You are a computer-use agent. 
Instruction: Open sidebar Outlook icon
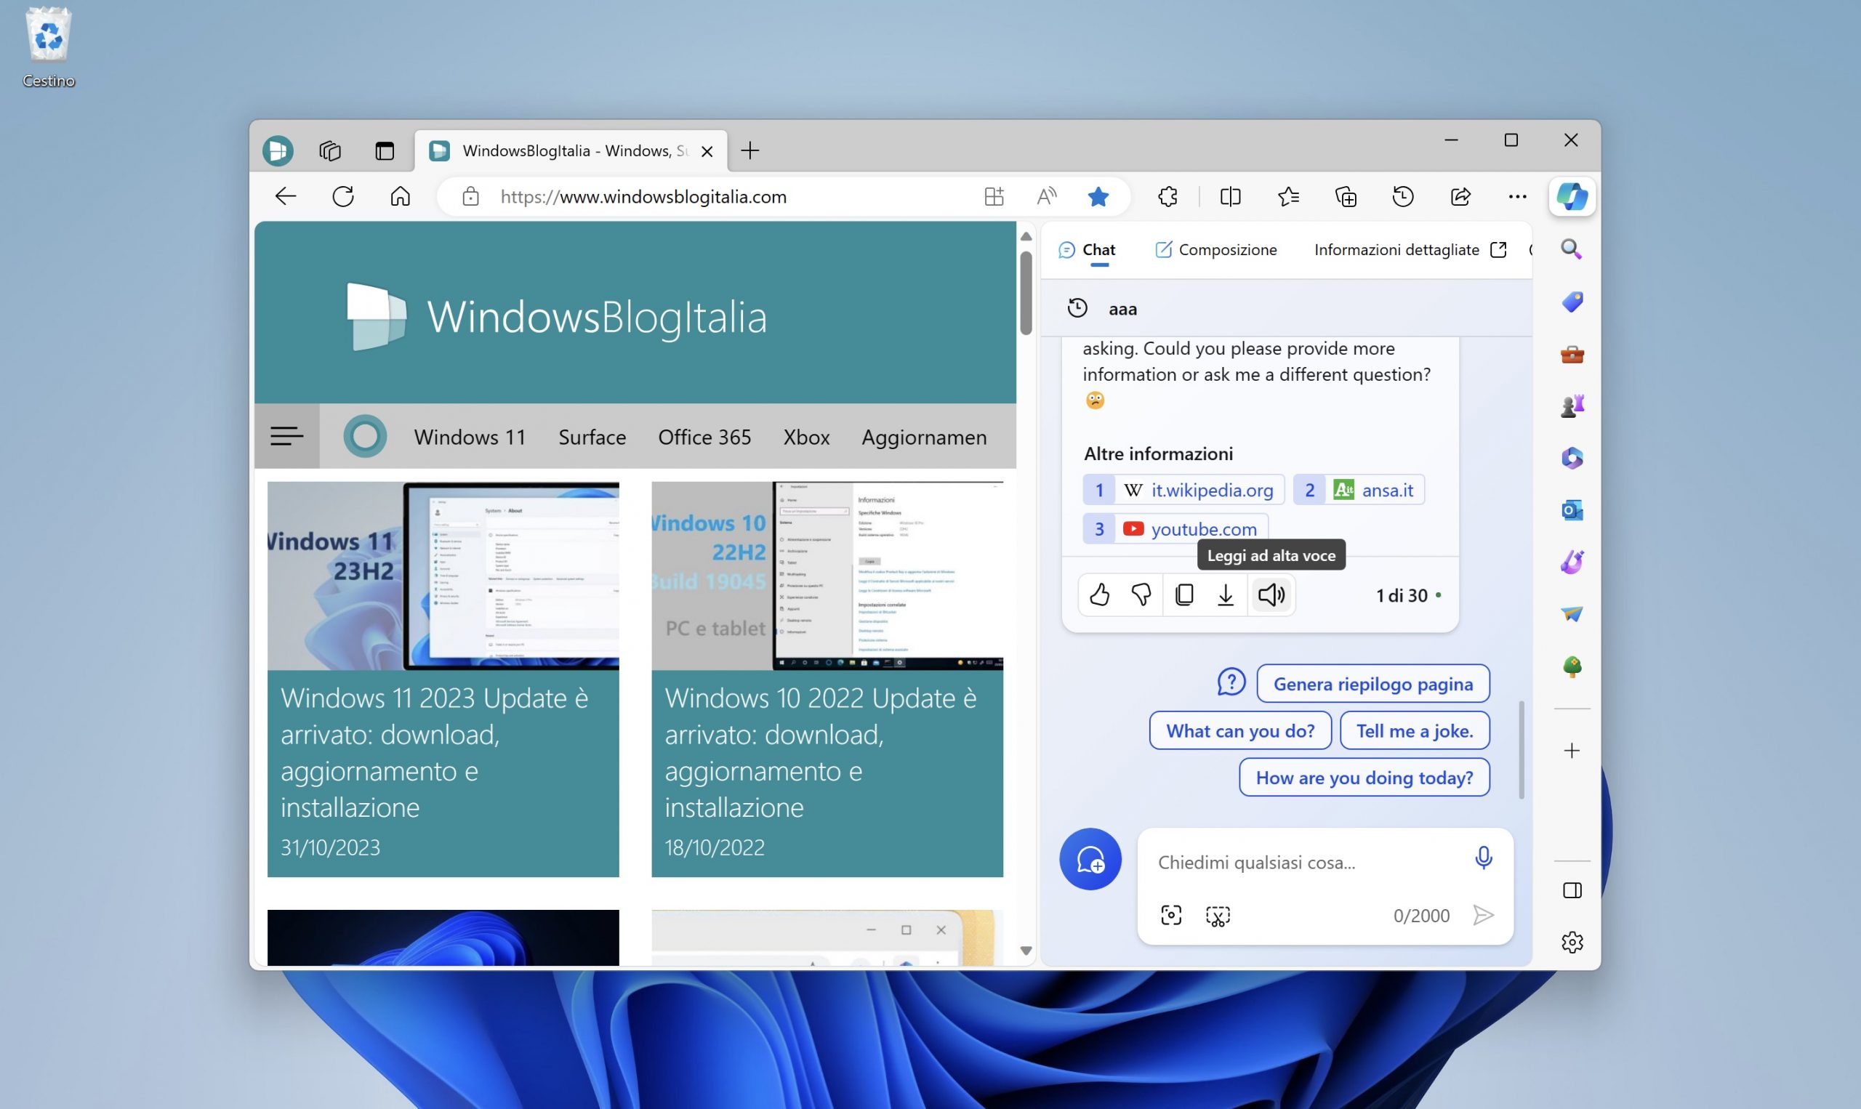[x=1572, y=510]
